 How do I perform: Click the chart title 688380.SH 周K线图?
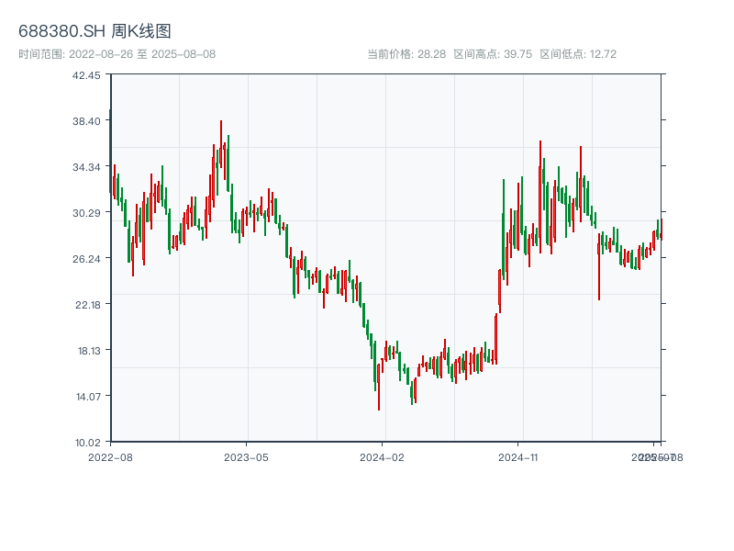[95, 31]
